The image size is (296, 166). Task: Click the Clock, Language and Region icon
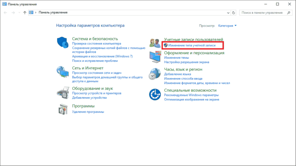(x=155, y=74)
